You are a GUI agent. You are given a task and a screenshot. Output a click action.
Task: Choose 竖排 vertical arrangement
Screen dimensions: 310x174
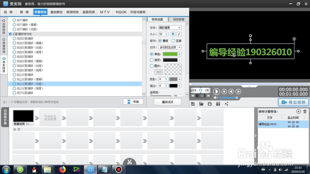click(173, 41)
